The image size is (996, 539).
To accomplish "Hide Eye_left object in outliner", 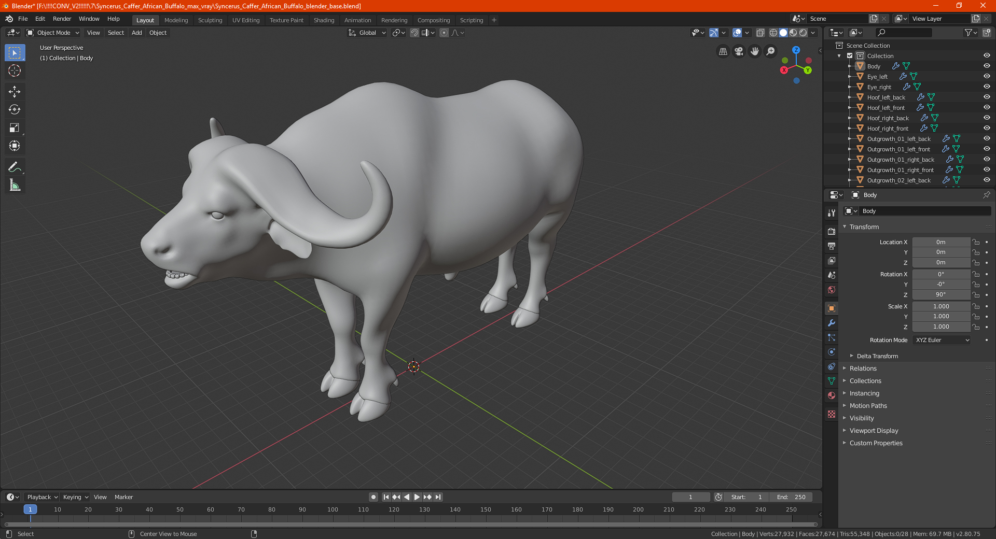I will 987,76.
